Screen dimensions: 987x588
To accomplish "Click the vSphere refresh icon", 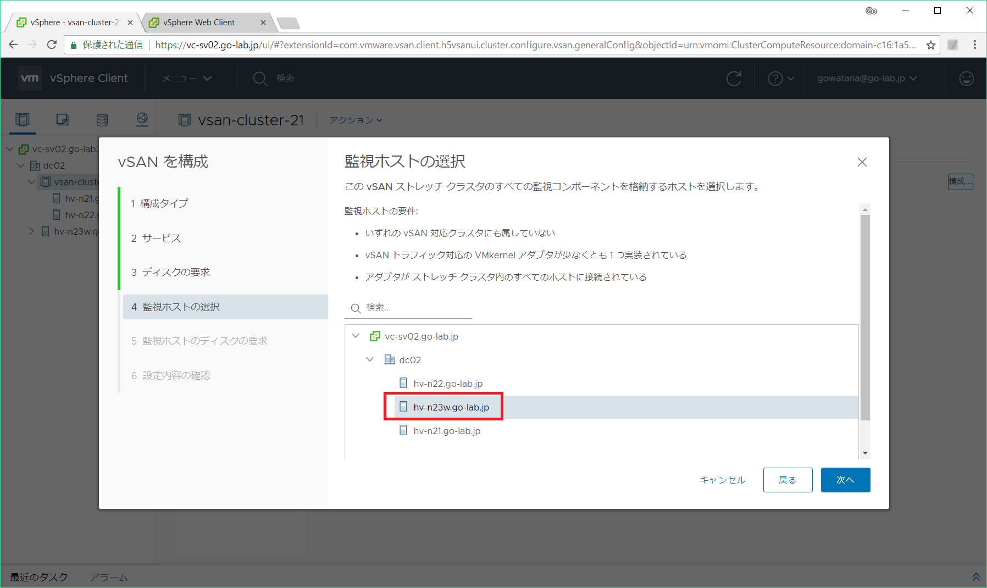I will tap(734, 79).
